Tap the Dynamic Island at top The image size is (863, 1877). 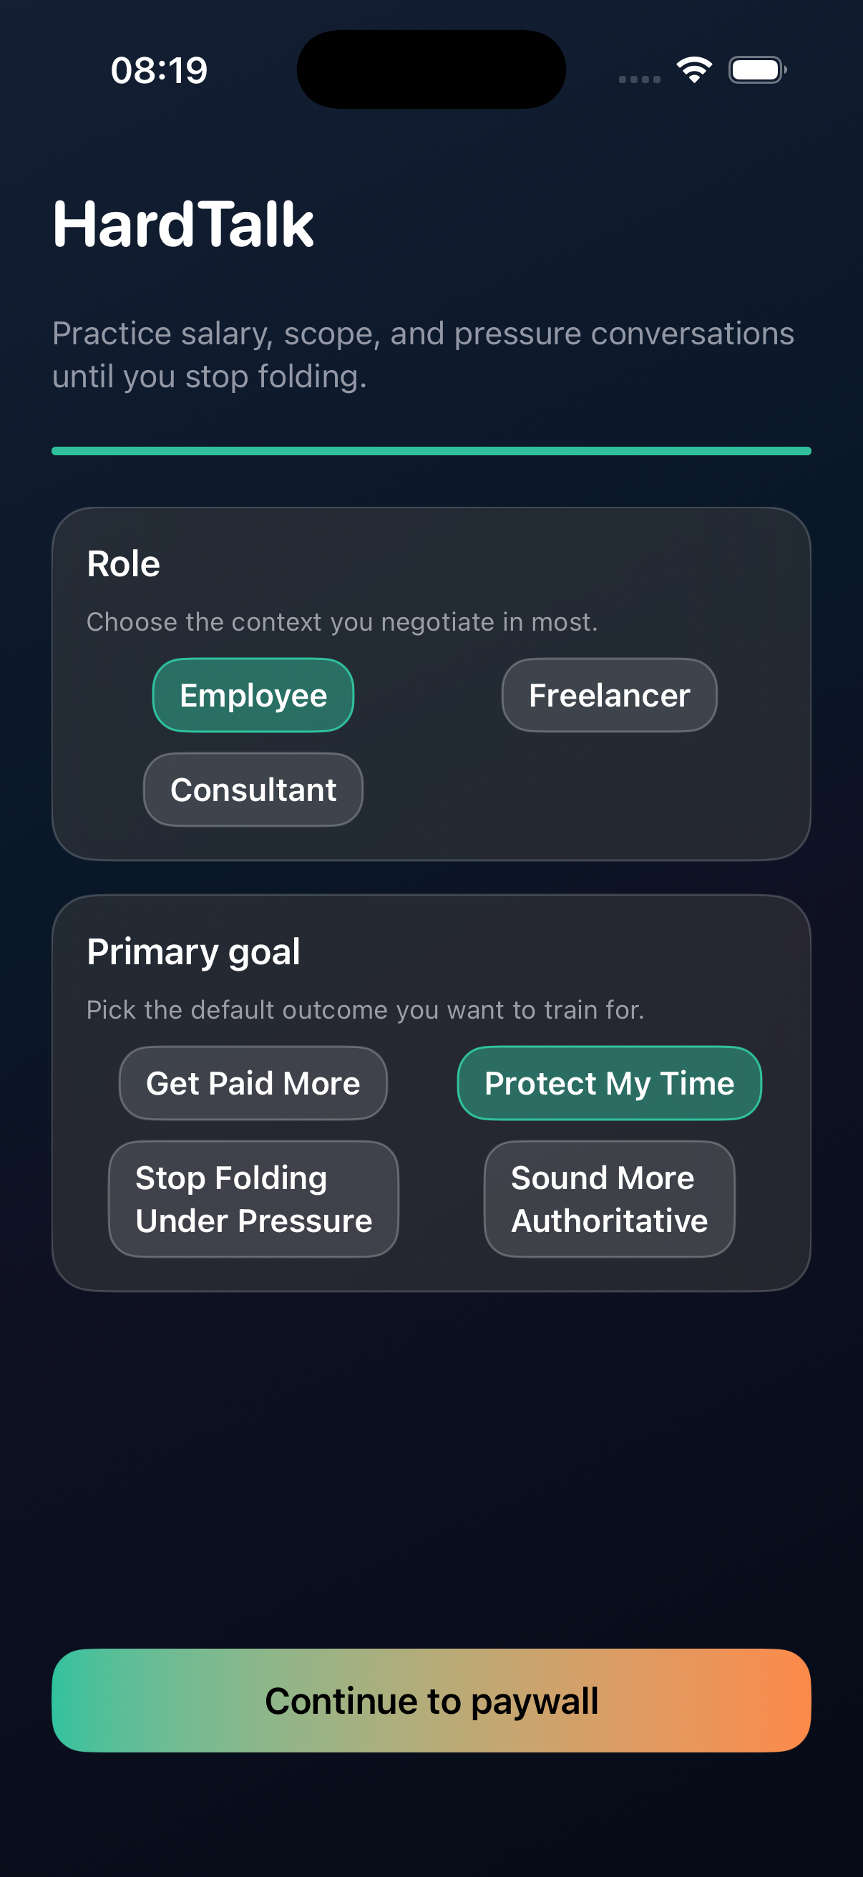click(431, 69)
